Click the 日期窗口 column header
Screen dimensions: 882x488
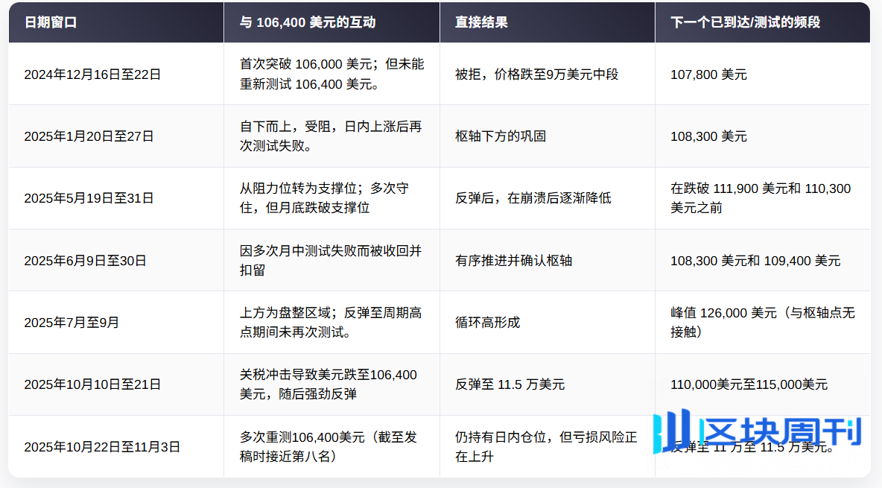(51, 22)
